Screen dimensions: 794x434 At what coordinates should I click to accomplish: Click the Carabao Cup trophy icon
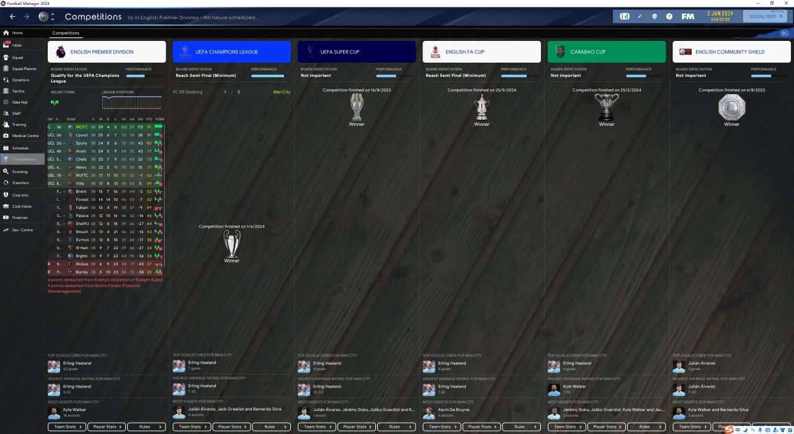point(607,107)
